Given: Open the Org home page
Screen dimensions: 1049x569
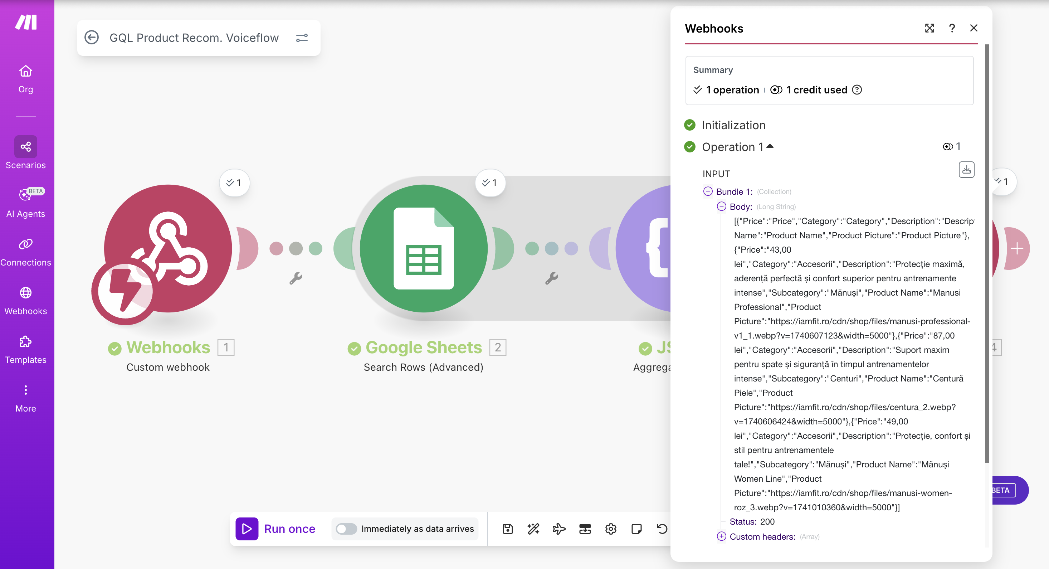Looking at the screenshot, I should 26,79.
